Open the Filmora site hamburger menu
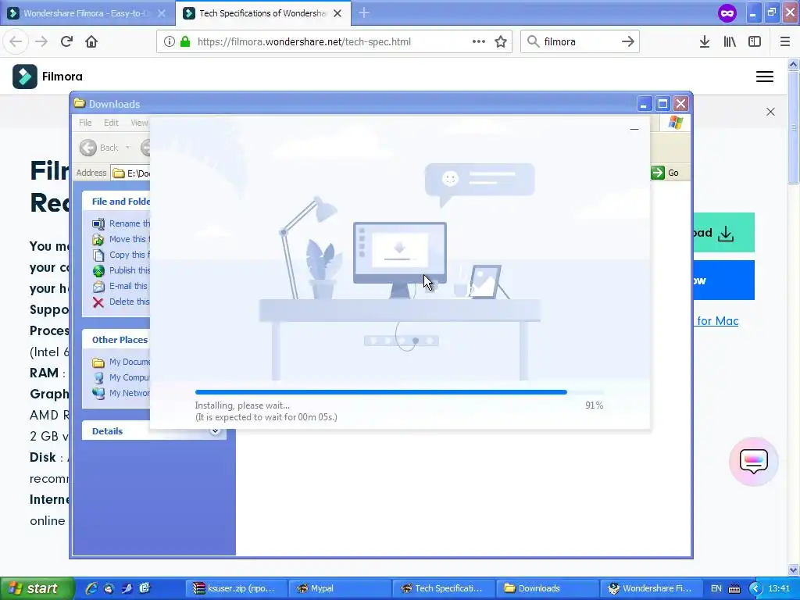 764,77
